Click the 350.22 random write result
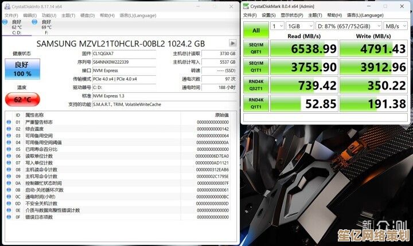 374,85
